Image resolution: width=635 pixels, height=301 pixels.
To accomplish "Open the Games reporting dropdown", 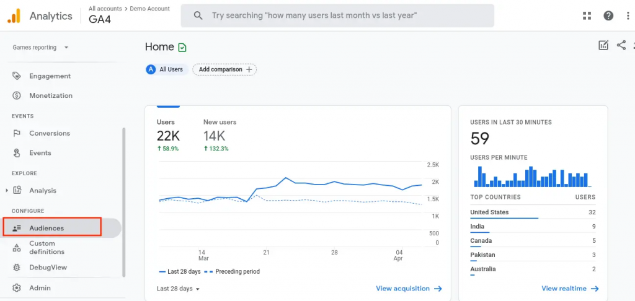I will pos(41,47).
